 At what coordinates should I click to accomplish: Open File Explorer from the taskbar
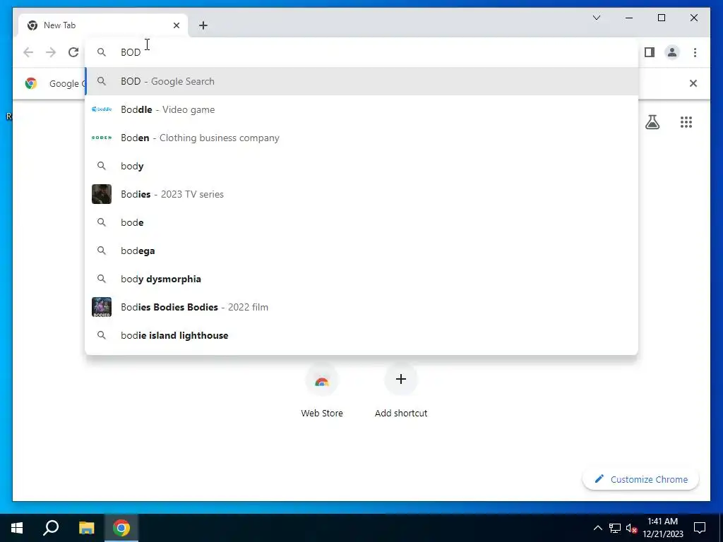[x=86, y=528]
